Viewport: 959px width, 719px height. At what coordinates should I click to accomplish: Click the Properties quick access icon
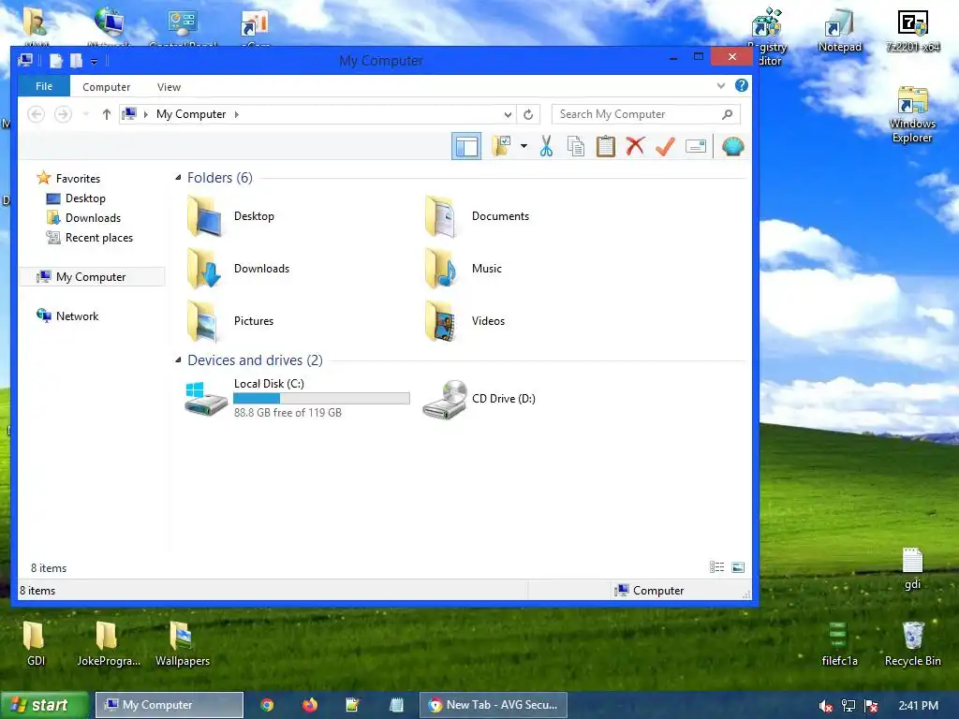[x=55, y=61]
